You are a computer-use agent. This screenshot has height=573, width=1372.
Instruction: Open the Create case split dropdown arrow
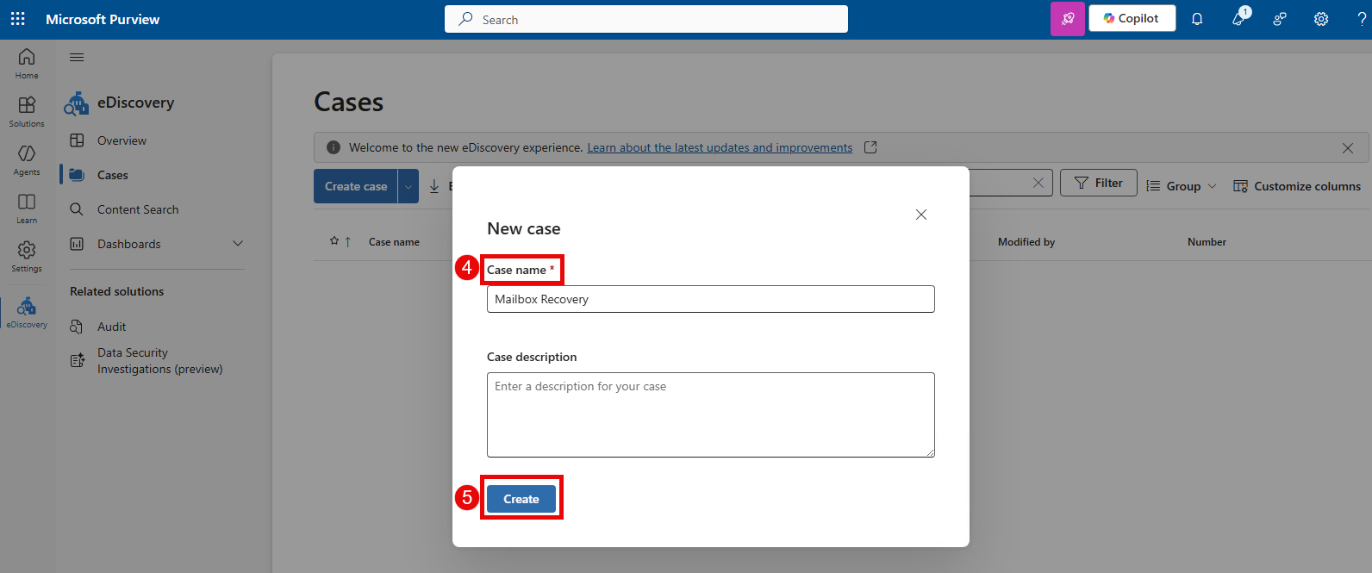point(408,186)
